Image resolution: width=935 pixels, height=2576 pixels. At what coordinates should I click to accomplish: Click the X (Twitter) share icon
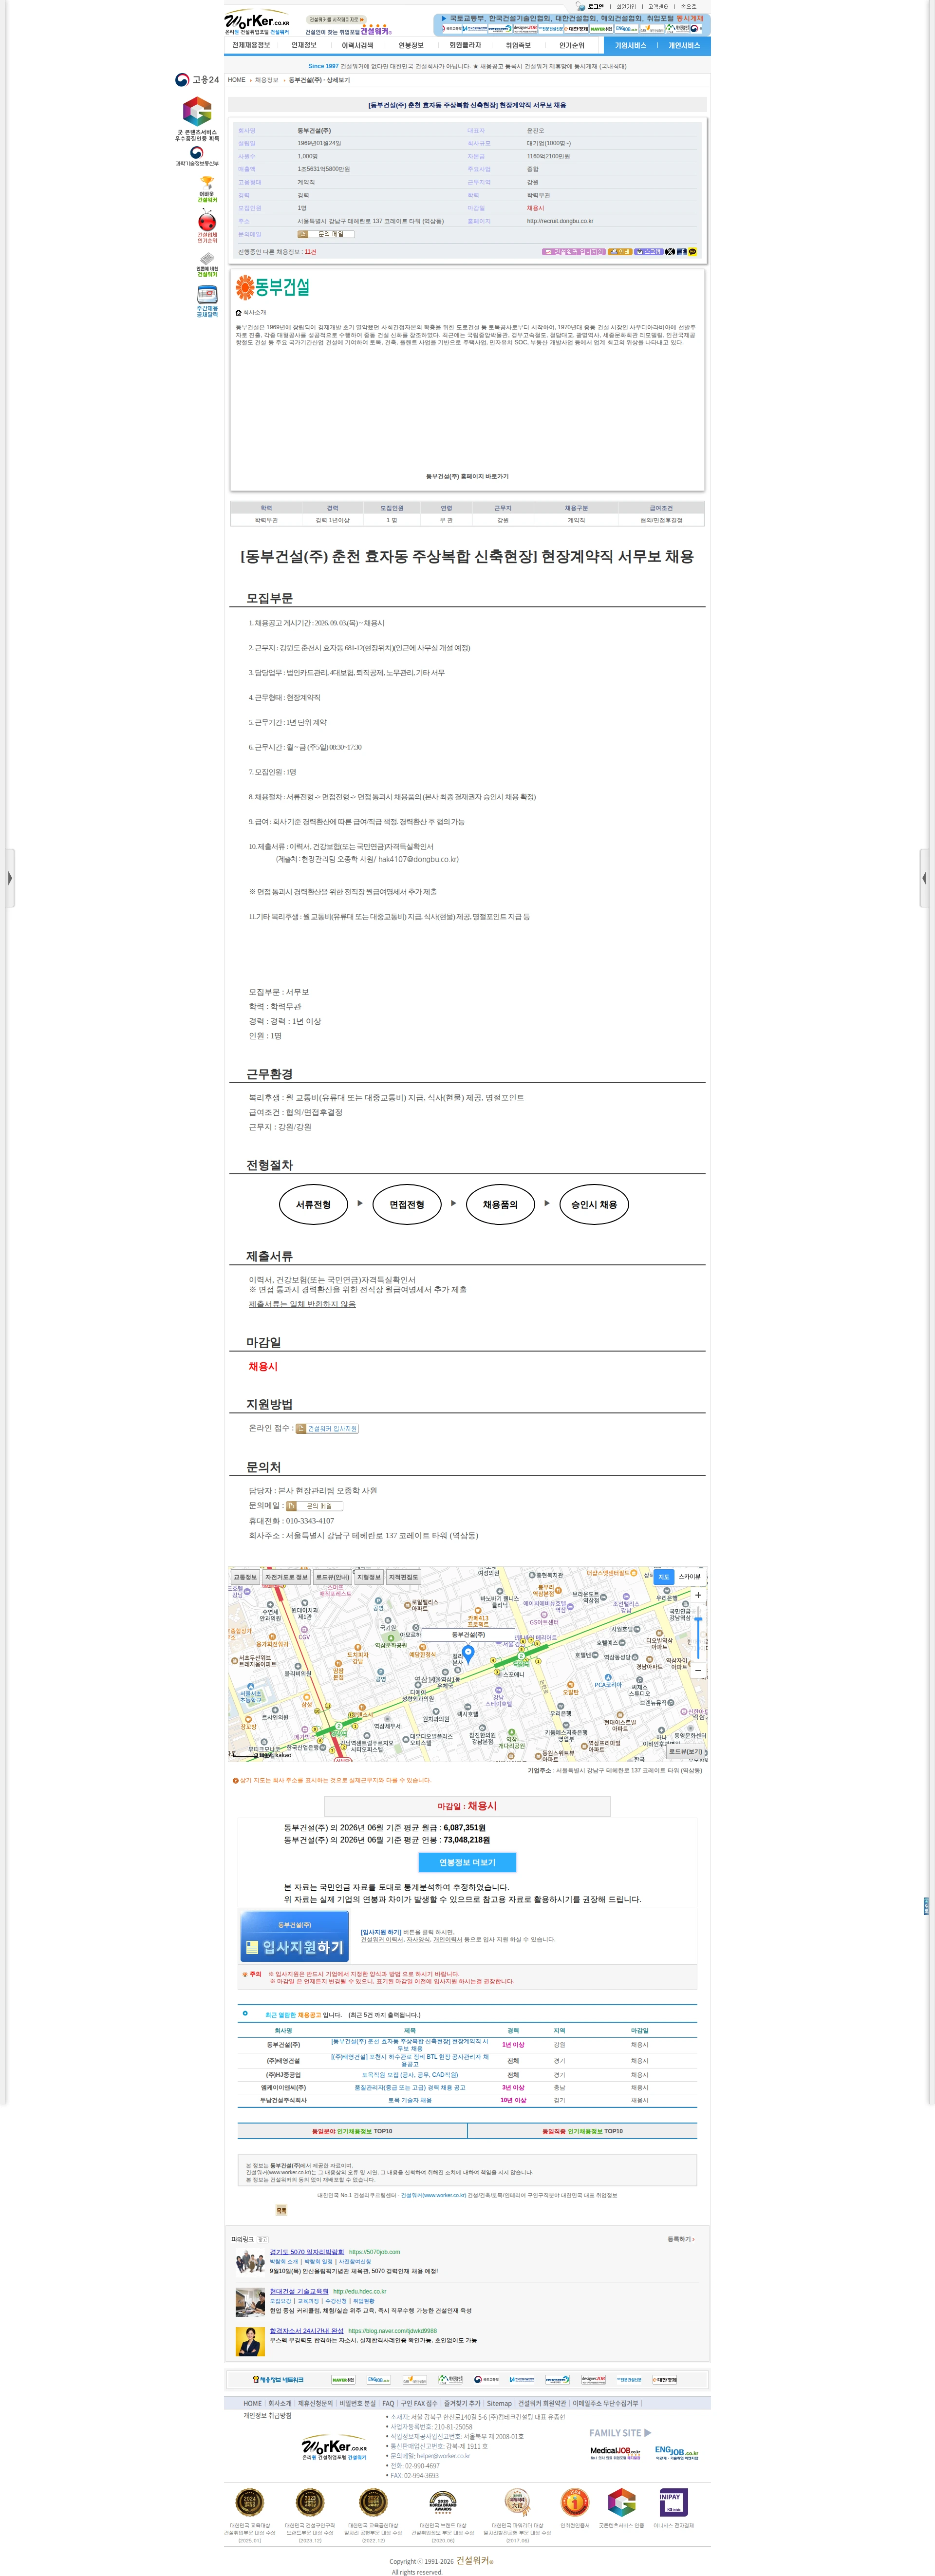[670, 252]
